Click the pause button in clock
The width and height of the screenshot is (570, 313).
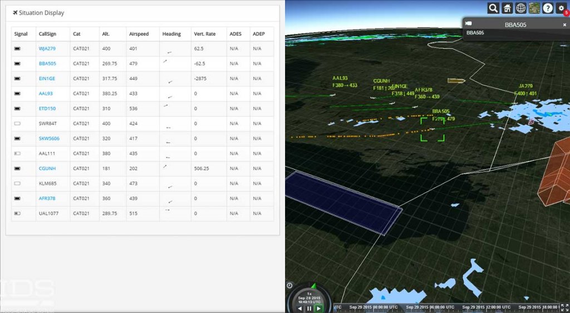point(309,309)
